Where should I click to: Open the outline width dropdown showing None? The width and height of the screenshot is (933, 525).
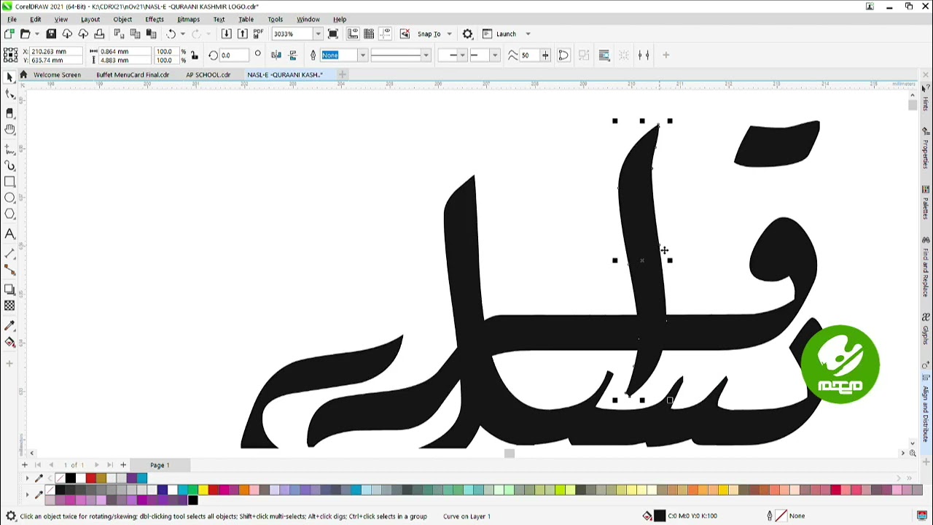(x=362, y=55)
